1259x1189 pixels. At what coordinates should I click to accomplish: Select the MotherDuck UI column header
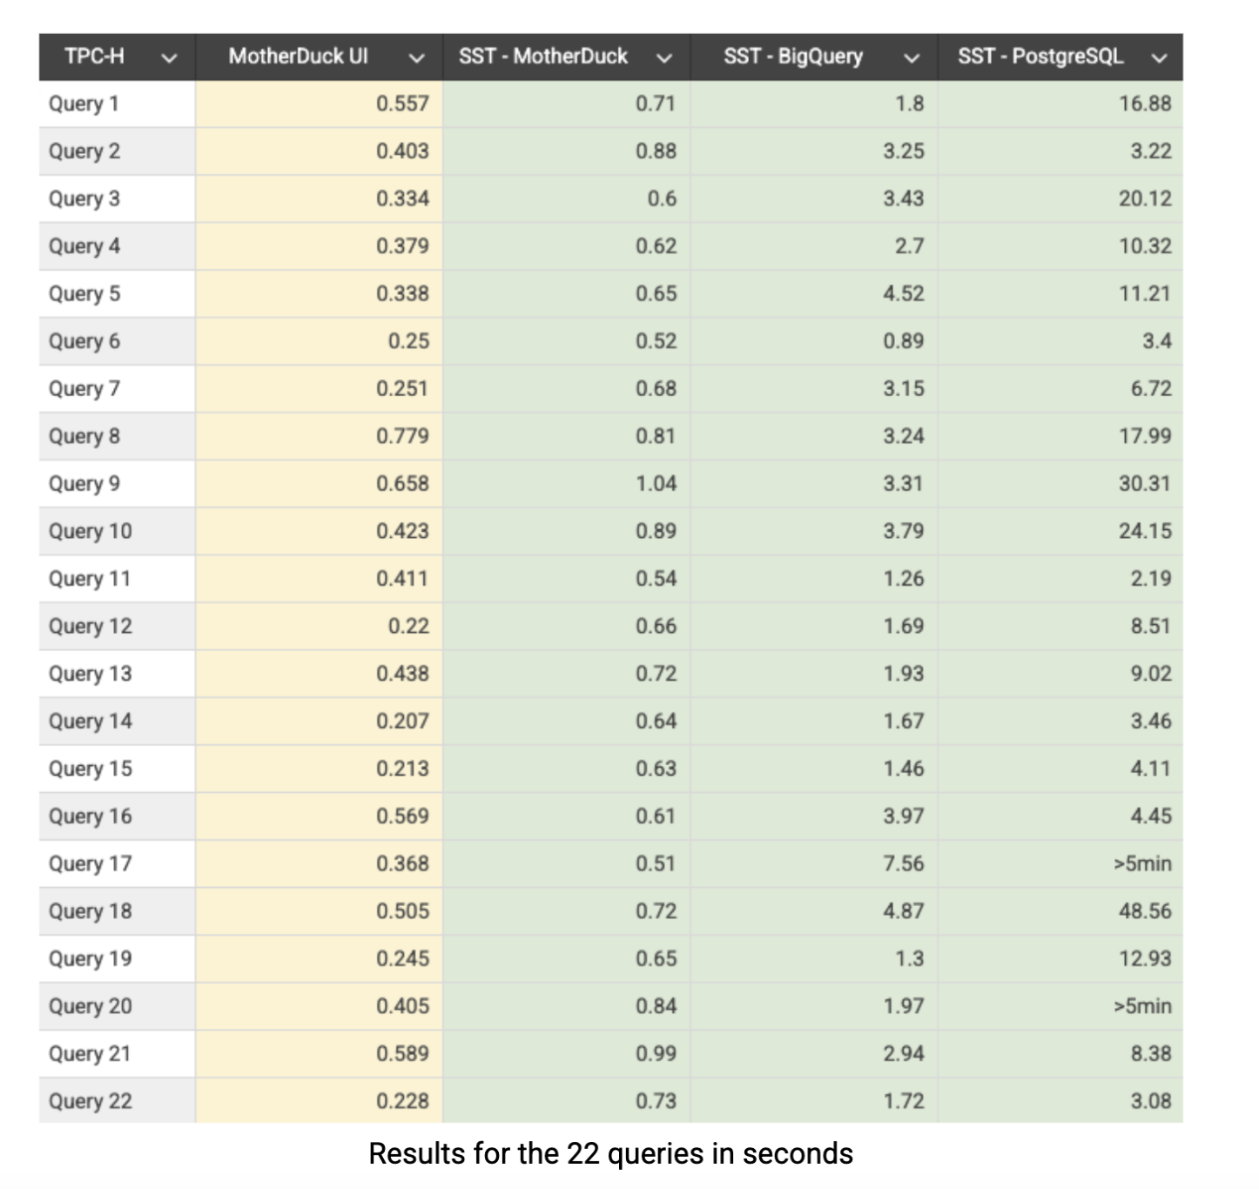pyautogui.click(x=298, y=57)
